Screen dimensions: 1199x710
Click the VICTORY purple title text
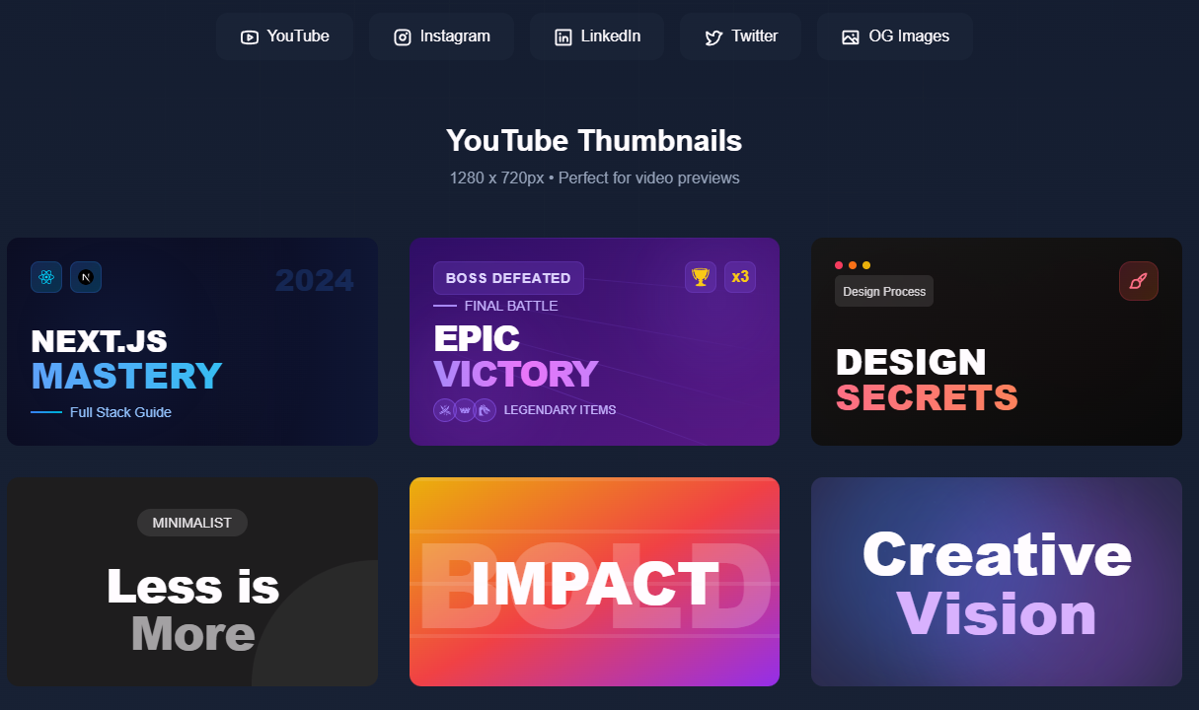tap(516, 374)
